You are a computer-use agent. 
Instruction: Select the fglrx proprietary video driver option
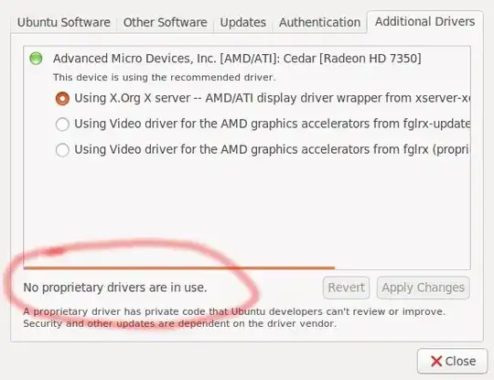click(x=62, y=149)
